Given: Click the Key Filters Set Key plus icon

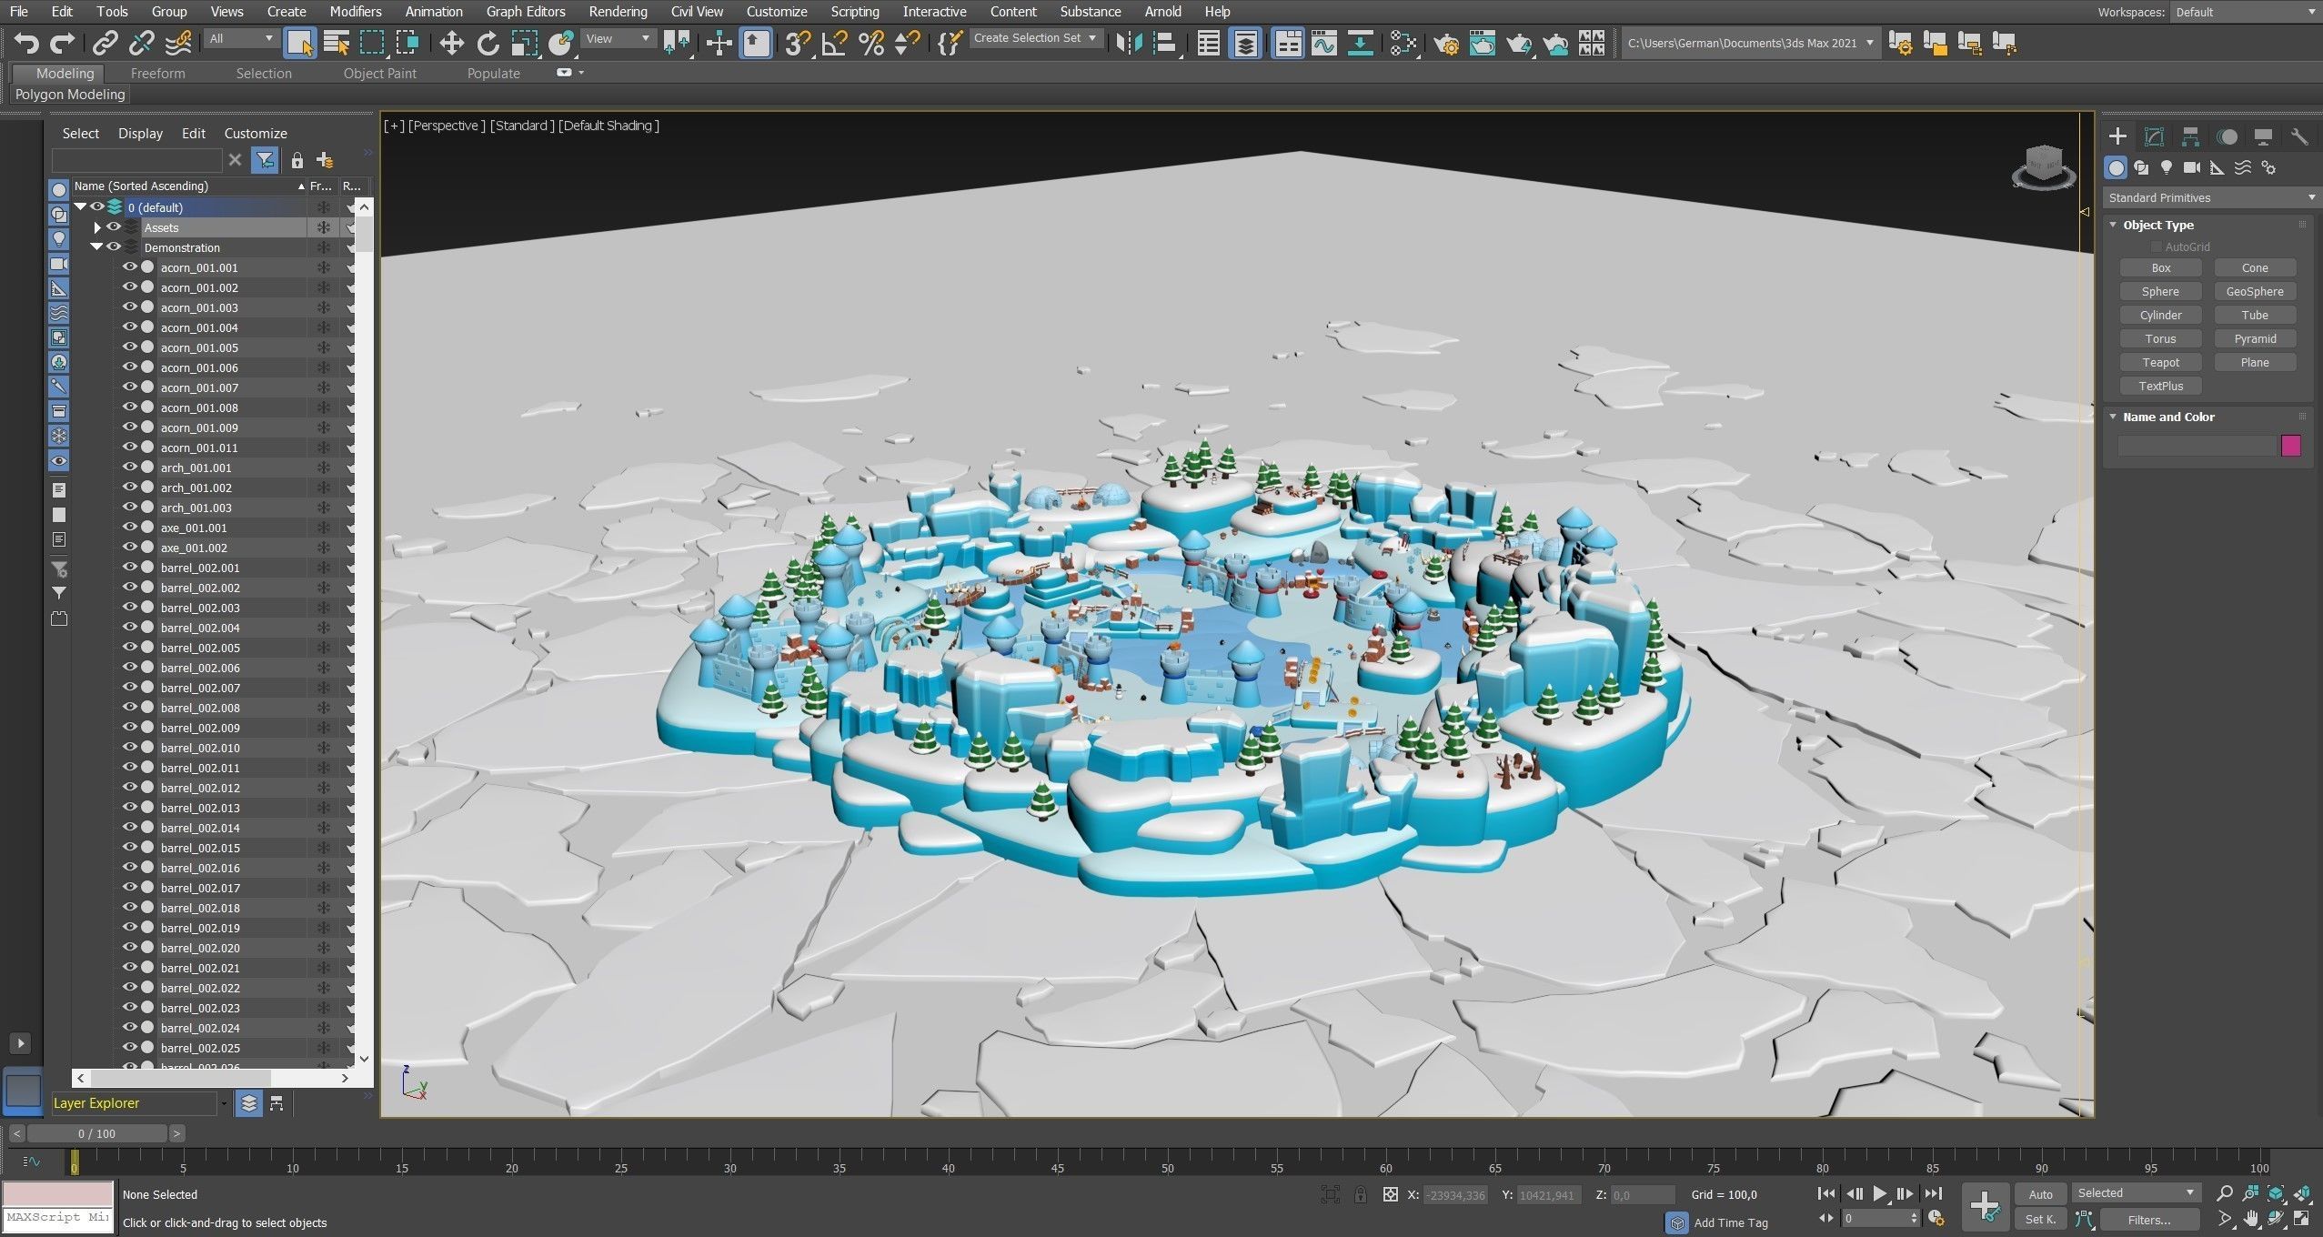Looking at the screenshot, I should click(x=1985, y=1206).
